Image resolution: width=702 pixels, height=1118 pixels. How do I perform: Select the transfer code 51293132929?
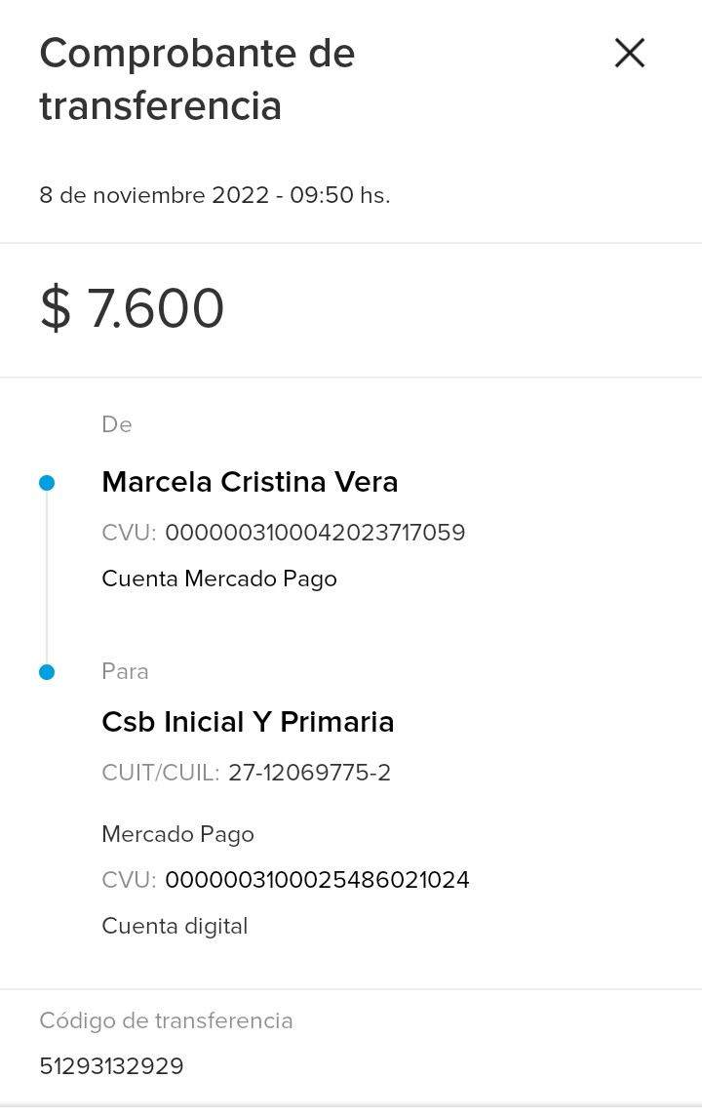111,1066
